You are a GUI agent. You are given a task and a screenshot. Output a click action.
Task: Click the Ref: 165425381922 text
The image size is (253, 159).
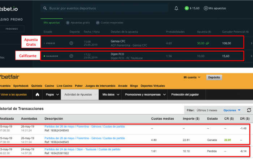pyautogui.click(x=57, y=153)
